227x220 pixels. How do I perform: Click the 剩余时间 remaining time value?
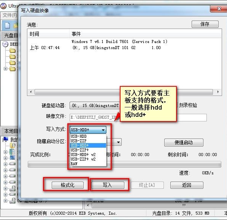click(208, 155)
